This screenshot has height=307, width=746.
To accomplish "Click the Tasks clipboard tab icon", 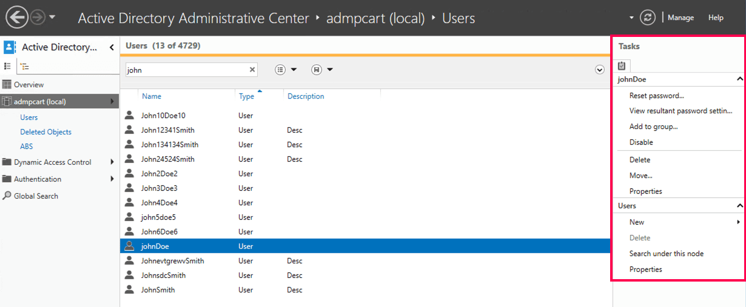I will click(622, 66).
